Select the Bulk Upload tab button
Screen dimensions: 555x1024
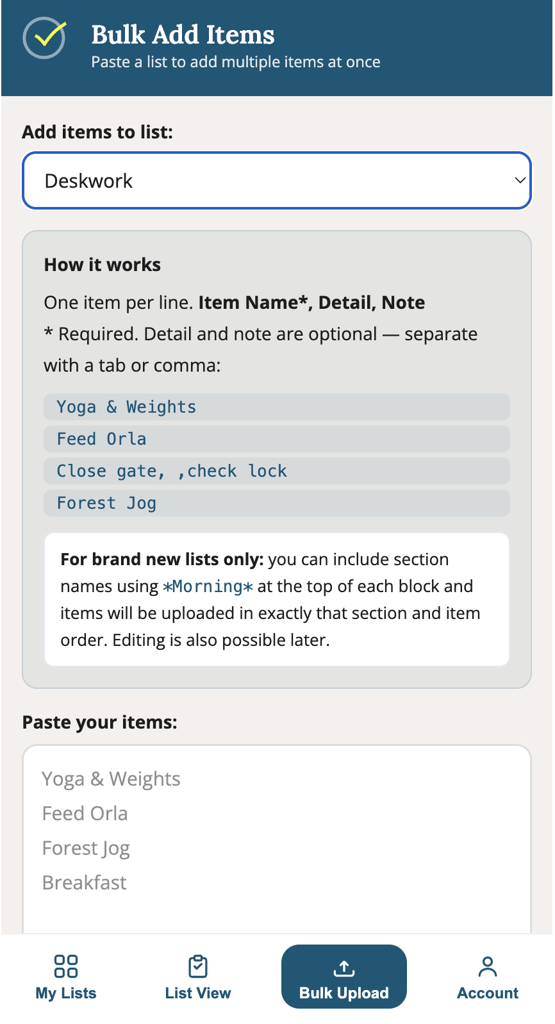pos(344,977)
